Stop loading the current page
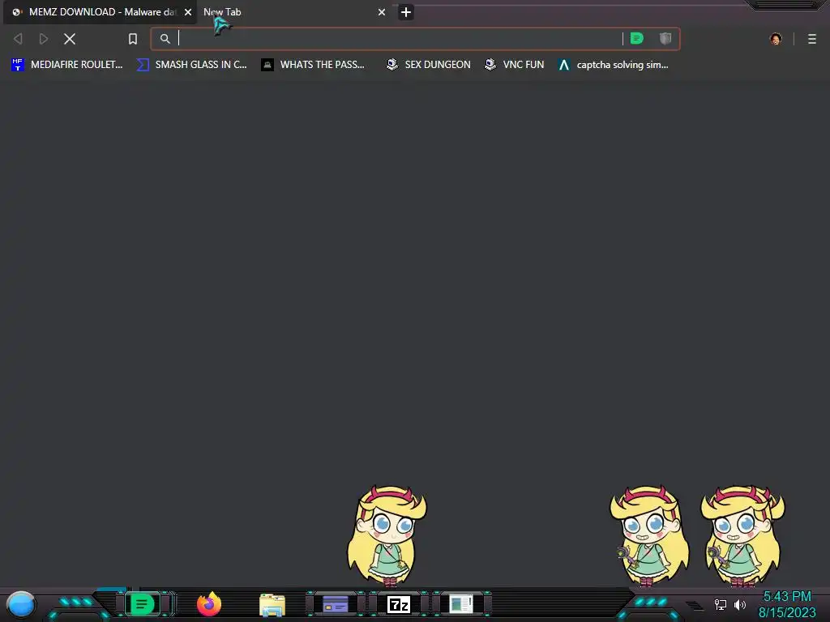Image resolution: width=830 pixels, height=622 pixels. (70, 39)
